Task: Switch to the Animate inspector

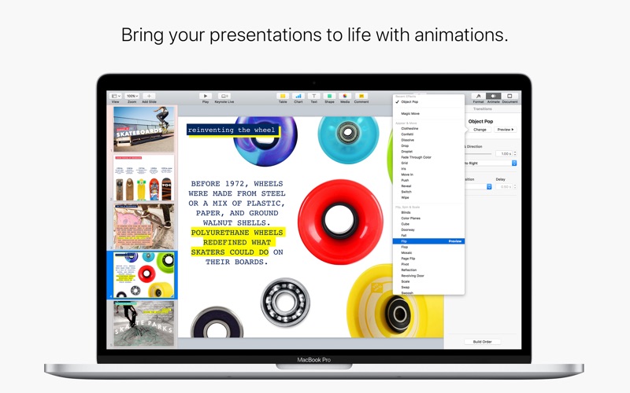Action: click(x=494, y=96)
